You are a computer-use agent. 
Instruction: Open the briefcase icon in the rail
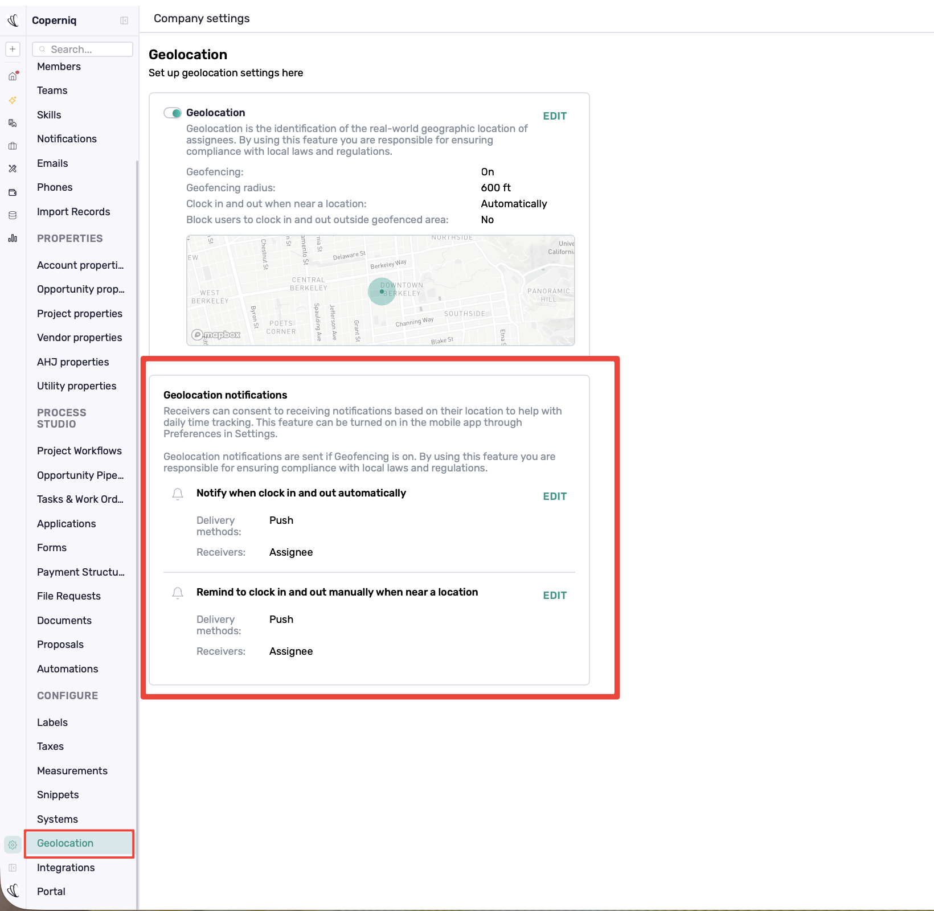click(13, 146)
